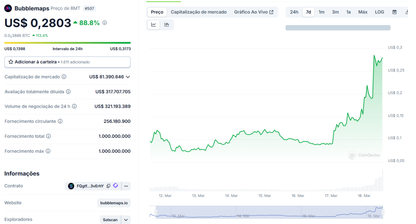Show info for Avaliação totalmente diluída

(68, 92)
